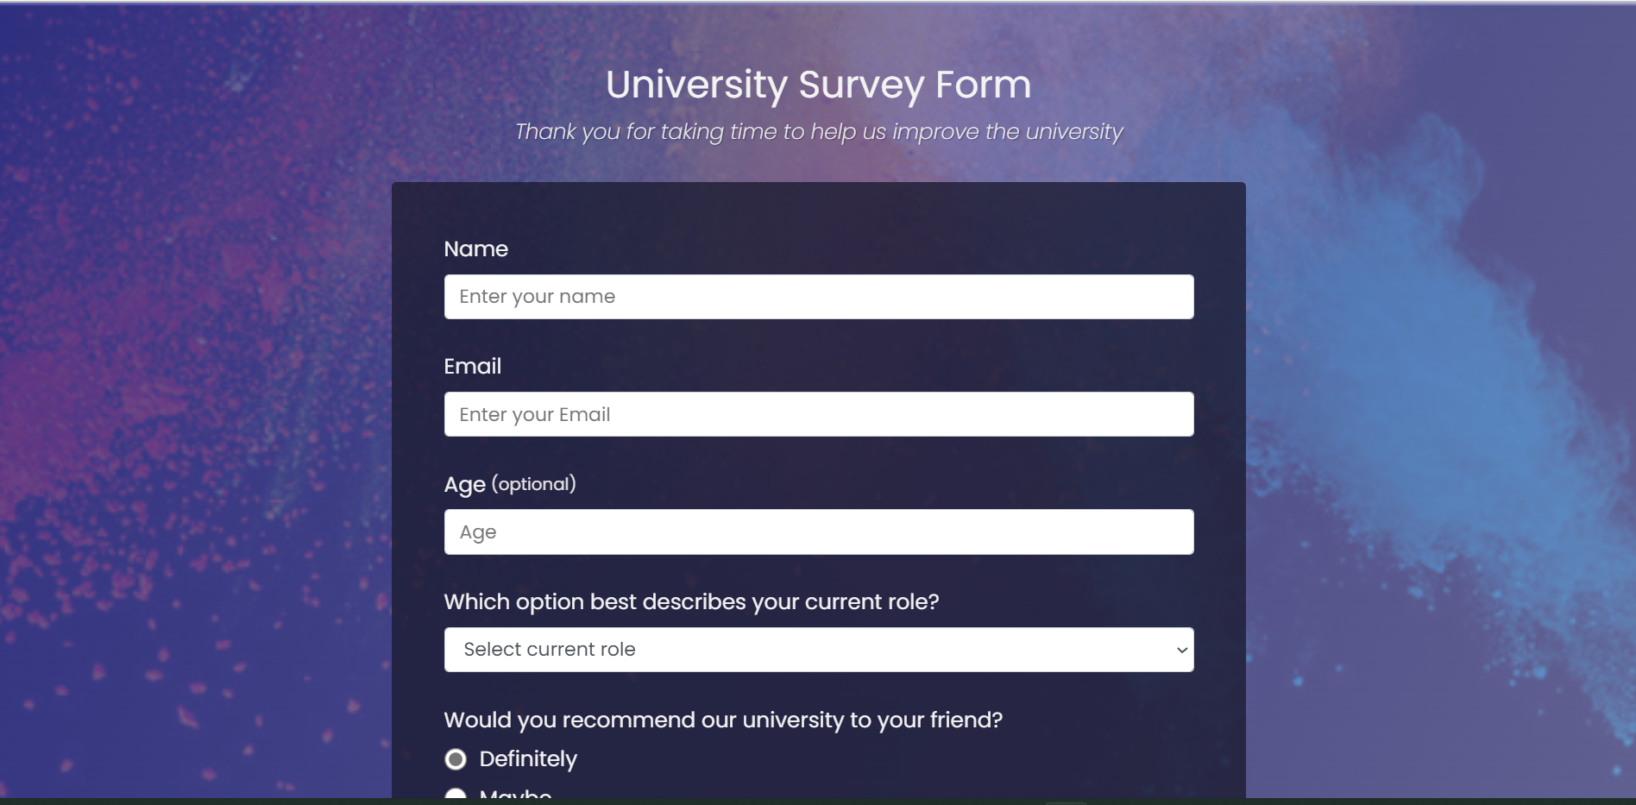The image size is (1636, 805).
Task: Click the 'Definitely' option label text
Action: tap(528, 759)
